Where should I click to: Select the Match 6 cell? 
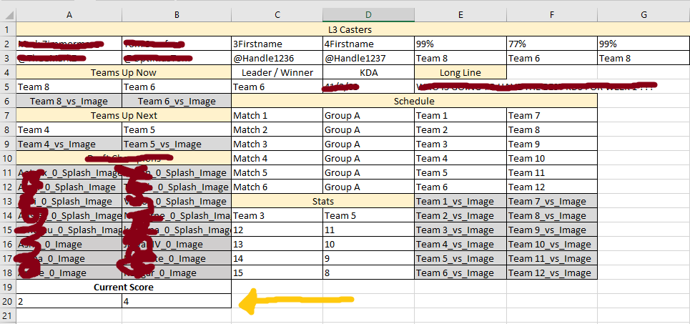pos(277,187)
